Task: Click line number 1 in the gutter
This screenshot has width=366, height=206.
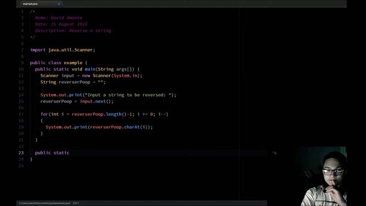Action: tap(22, 11)
